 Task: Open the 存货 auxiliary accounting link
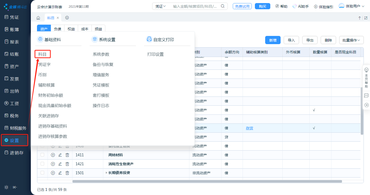(249, 128)
